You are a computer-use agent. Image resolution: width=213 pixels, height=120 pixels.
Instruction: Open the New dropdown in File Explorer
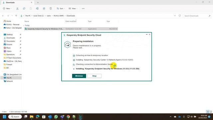click(7, 8)
